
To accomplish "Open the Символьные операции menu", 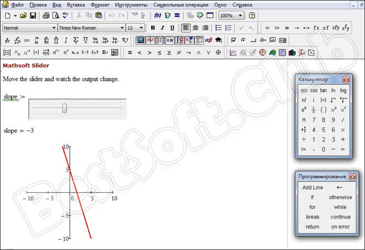I will [x=181, y=4].
